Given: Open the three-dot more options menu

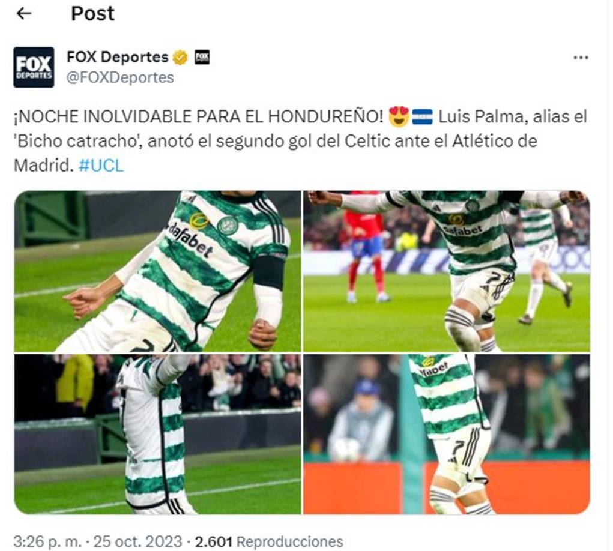Looking at the screenshot, I should click(581, 58).
